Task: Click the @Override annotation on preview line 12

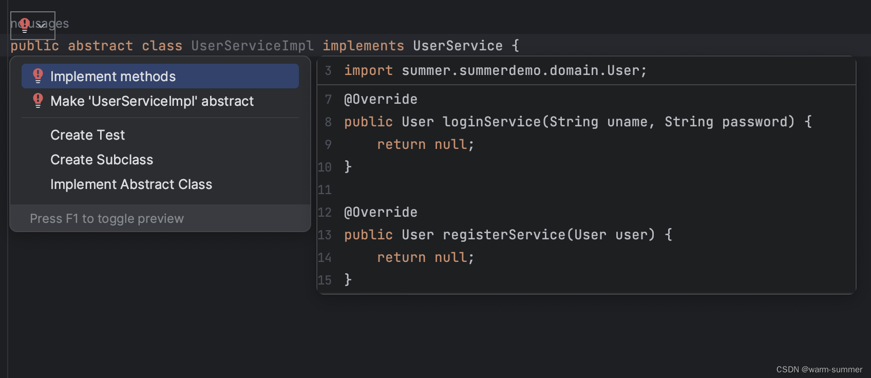Action: 381,212
